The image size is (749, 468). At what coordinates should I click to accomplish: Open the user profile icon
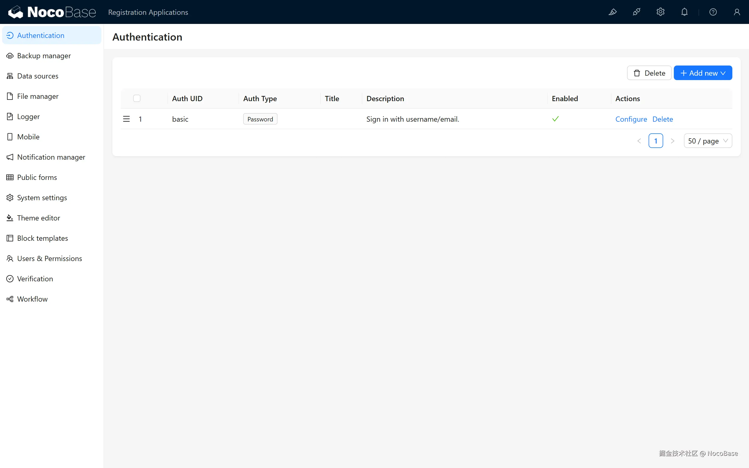point(737,12)
